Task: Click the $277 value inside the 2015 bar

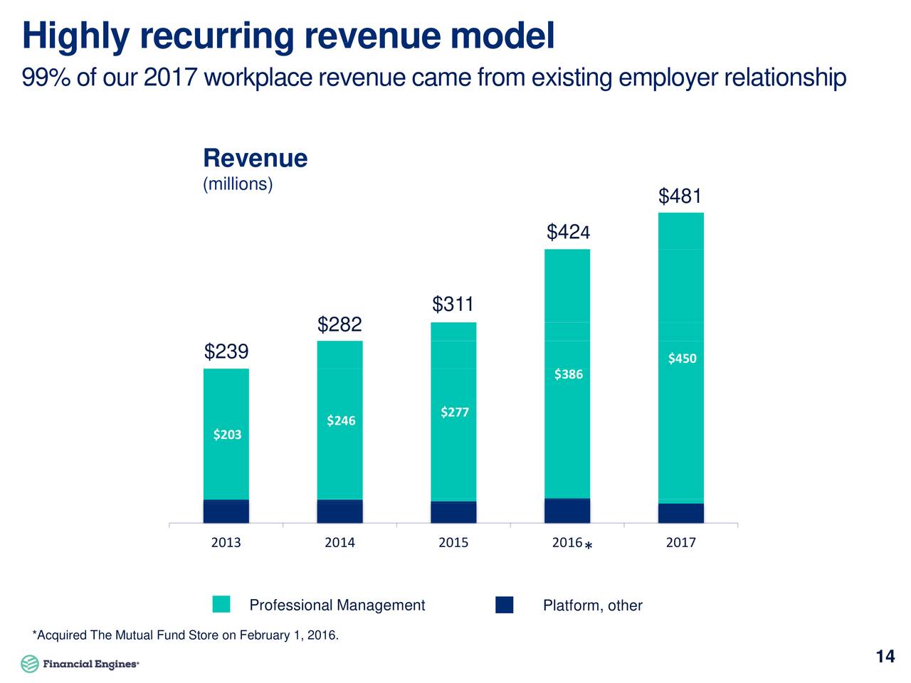Action: (455, 412)
